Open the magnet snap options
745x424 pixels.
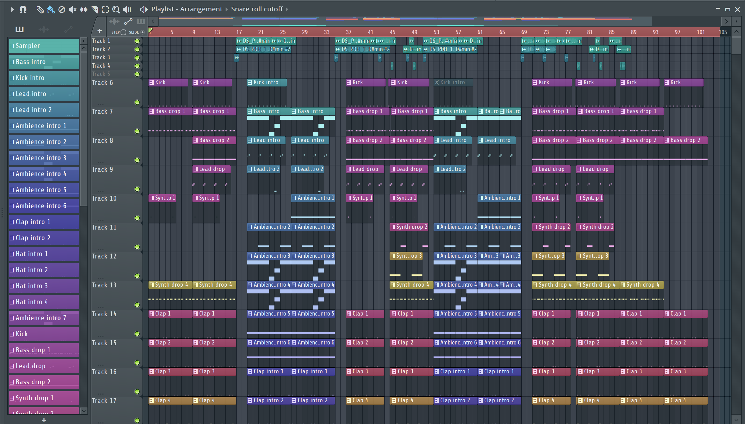point(23,10)
